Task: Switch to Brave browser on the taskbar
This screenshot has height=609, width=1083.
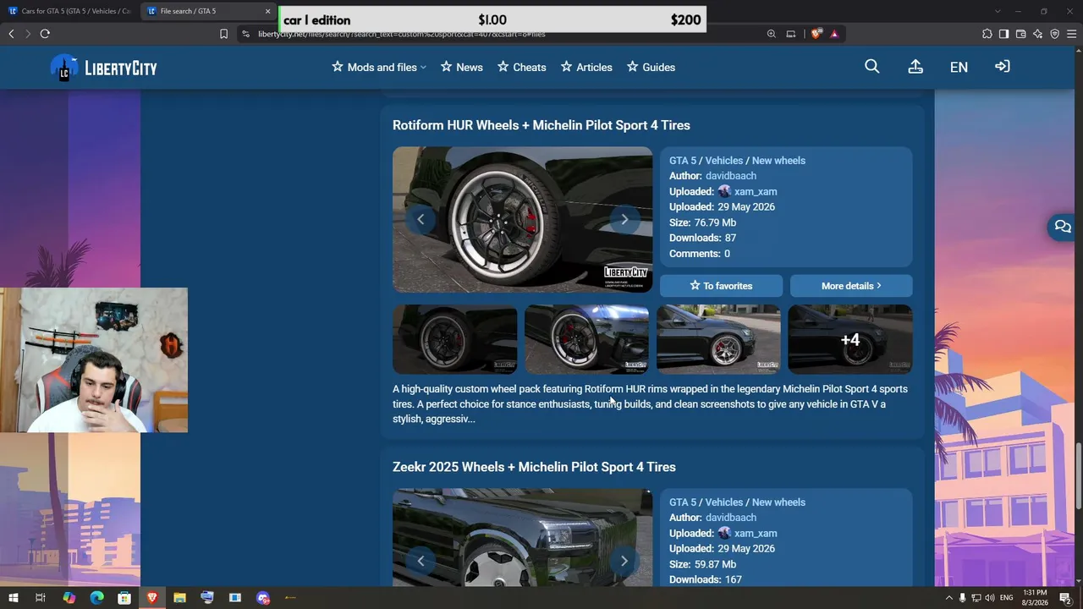Action: (x=152, y=598)
